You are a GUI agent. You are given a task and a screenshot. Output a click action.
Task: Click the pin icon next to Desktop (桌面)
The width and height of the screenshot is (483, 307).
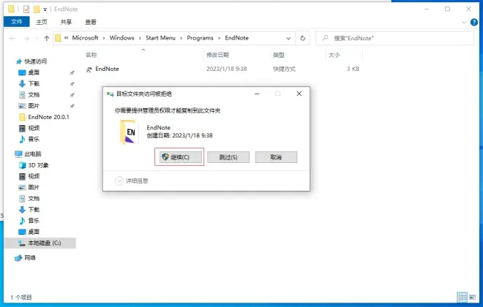pyautogui.click(x=72, y=73)
